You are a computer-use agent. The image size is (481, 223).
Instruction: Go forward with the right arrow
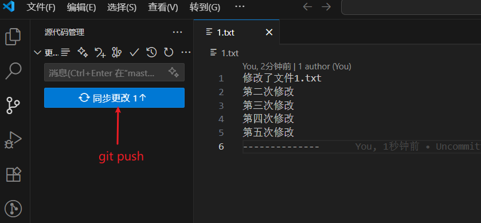pyautogui.click(x=326, y=7)
